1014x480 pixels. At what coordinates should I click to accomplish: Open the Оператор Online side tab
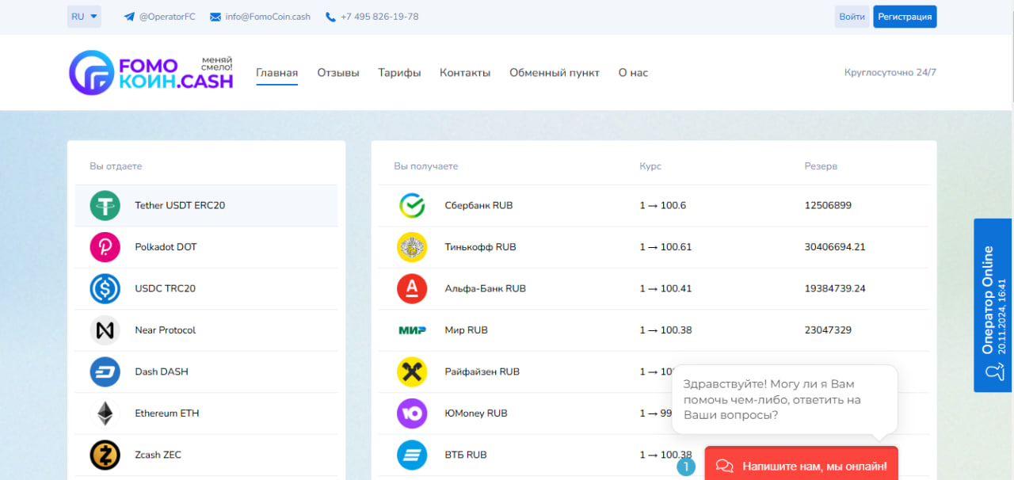point(993,305)
